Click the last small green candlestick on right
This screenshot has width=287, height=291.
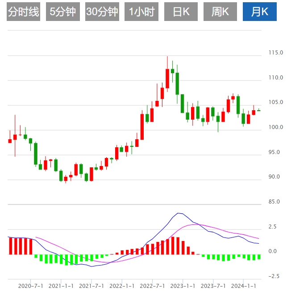coord(258,110)
